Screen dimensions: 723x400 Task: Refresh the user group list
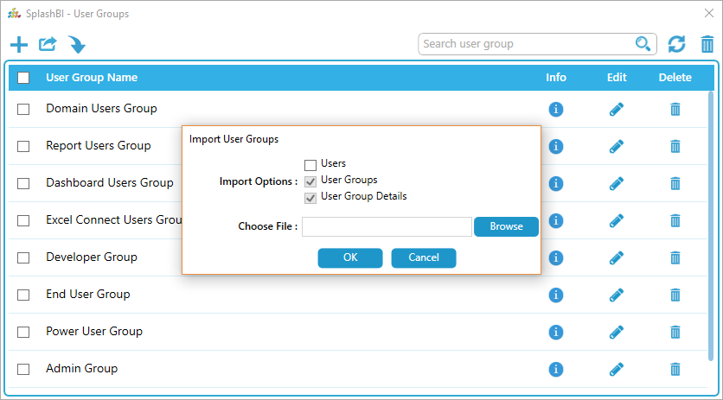pos(677,44)
